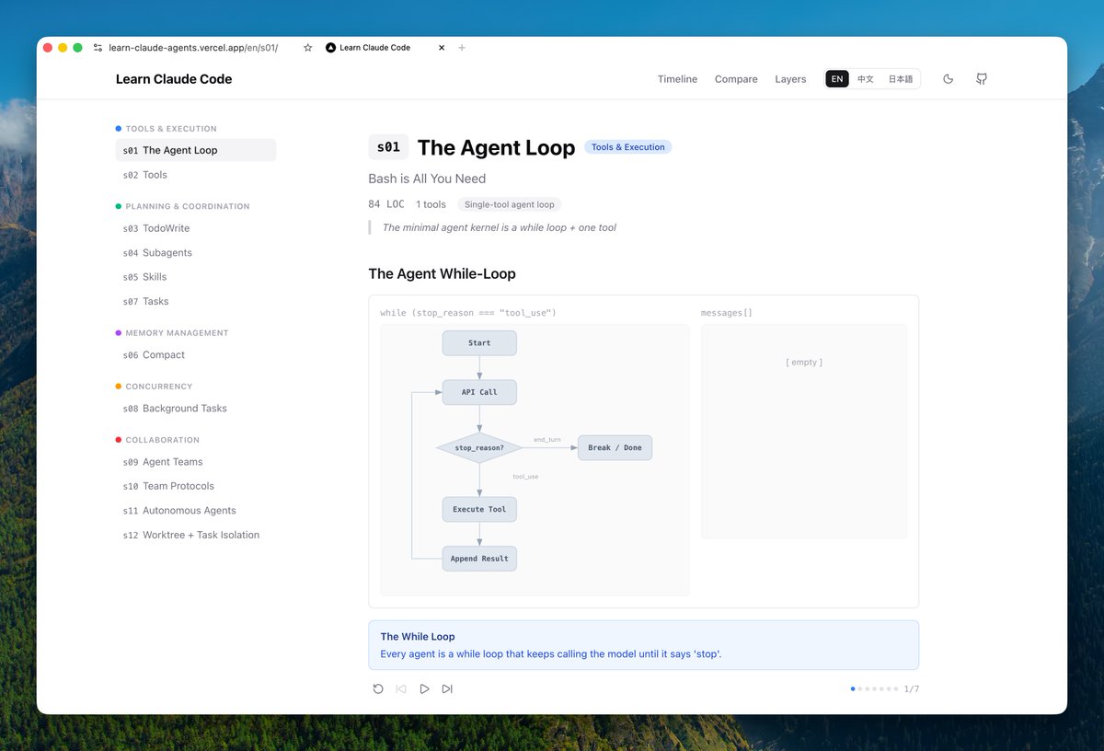Open s10 Team Protocols lesson
Image resolution: width=1104 pixels, height=751 pixels.
(196, 486)
